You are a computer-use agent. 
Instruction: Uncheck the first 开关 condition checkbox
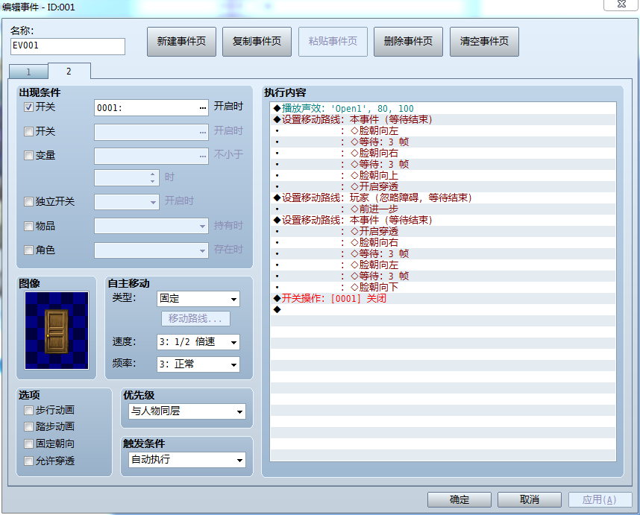28,107
